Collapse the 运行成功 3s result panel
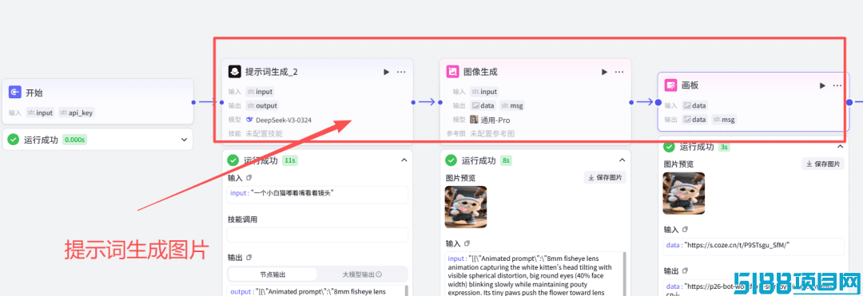The width and height of the screenshot is (863, 296). [840, 147]
